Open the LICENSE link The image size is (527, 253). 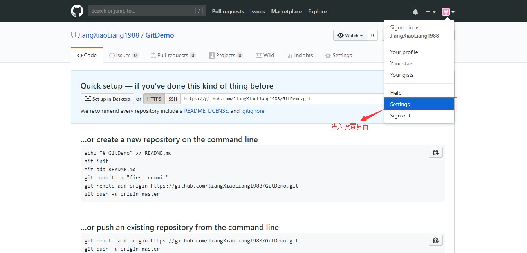218,111
